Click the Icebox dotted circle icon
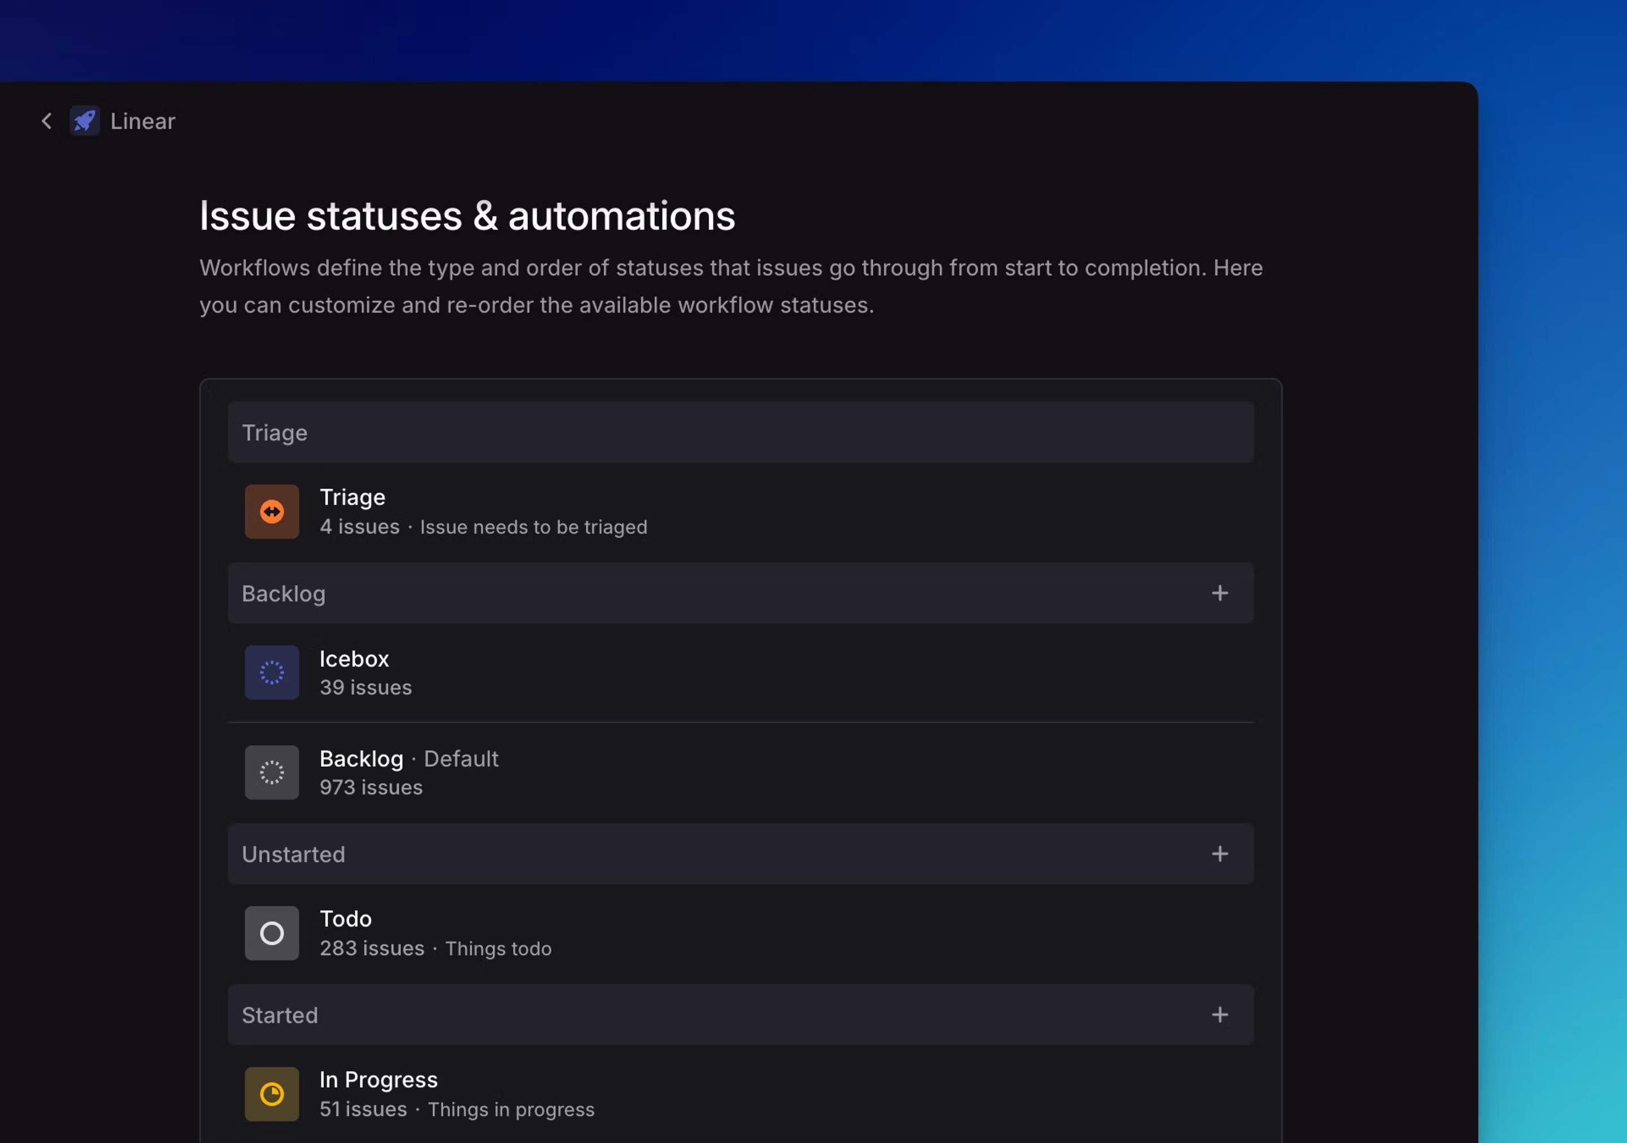This screenshot has width=1627, height=1143. [272, 672]
